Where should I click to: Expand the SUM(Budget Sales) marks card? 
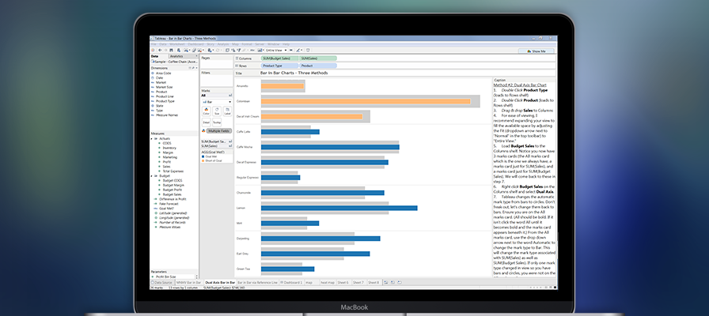(x=217, y=141)
